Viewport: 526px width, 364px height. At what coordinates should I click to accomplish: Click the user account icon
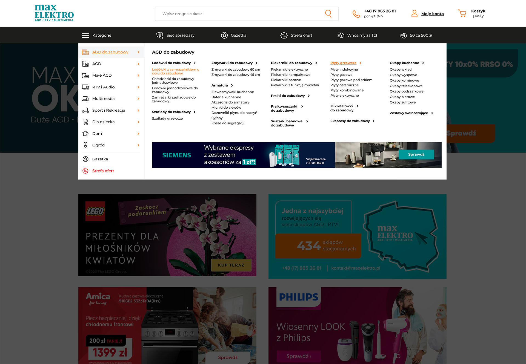point(414,13)
